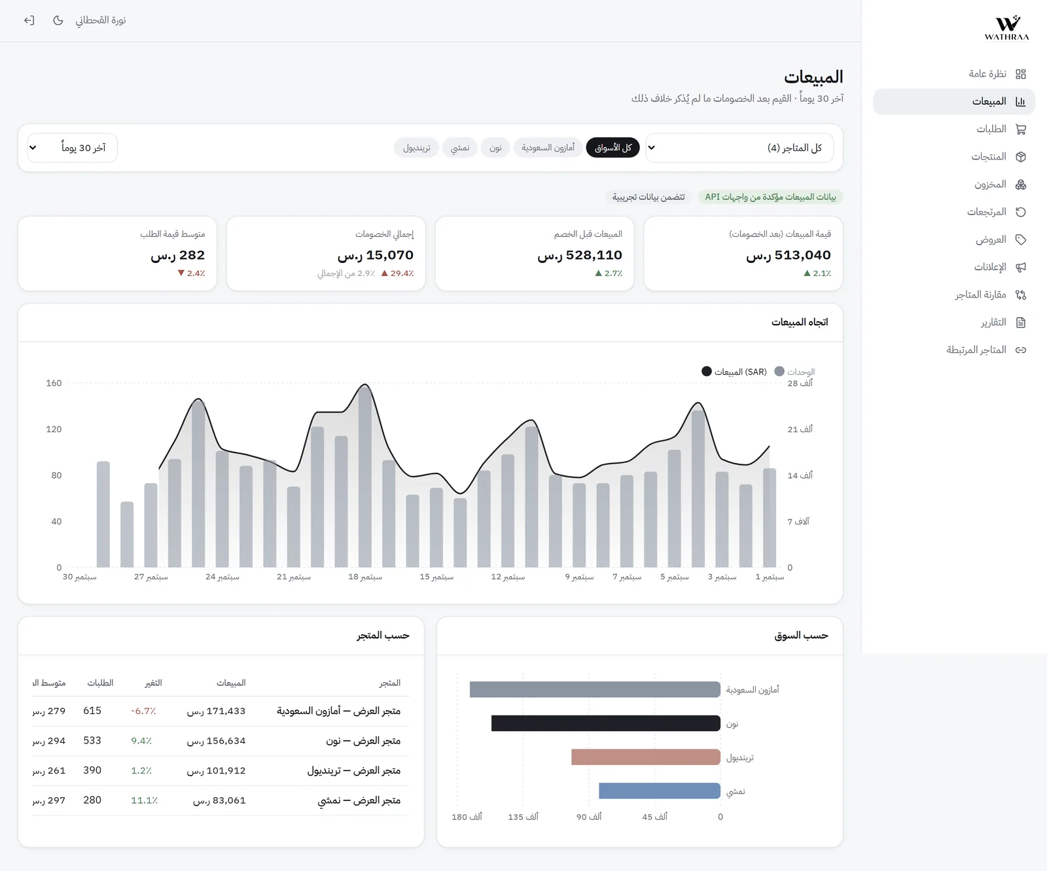Click أمازون السعودية bar in market chart
This screenshot has height=871, width=1047.
[595, 690]
